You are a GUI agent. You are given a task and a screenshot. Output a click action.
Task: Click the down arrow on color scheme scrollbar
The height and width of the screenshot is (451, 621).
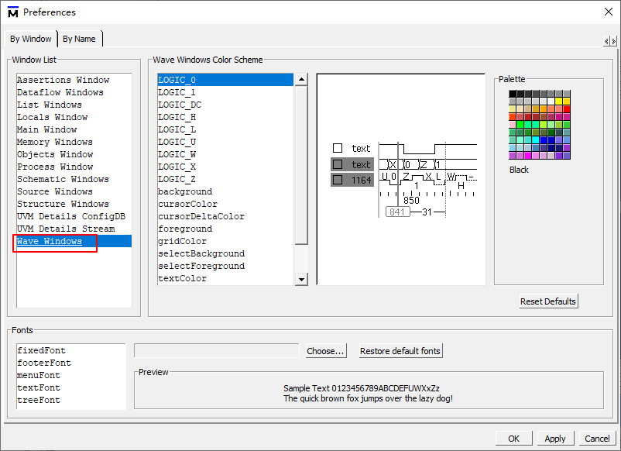[x=301, y=278]
